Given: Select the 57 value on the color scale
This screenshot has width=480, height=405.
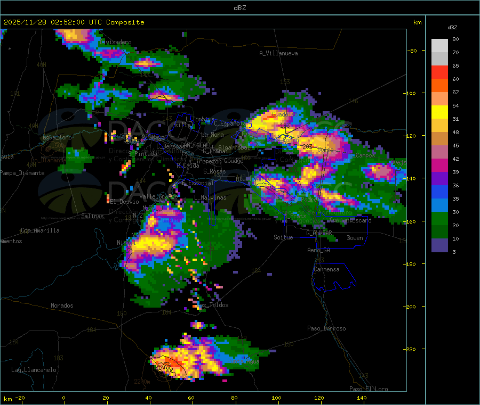Looking at the screenshot, I should 455,92.
